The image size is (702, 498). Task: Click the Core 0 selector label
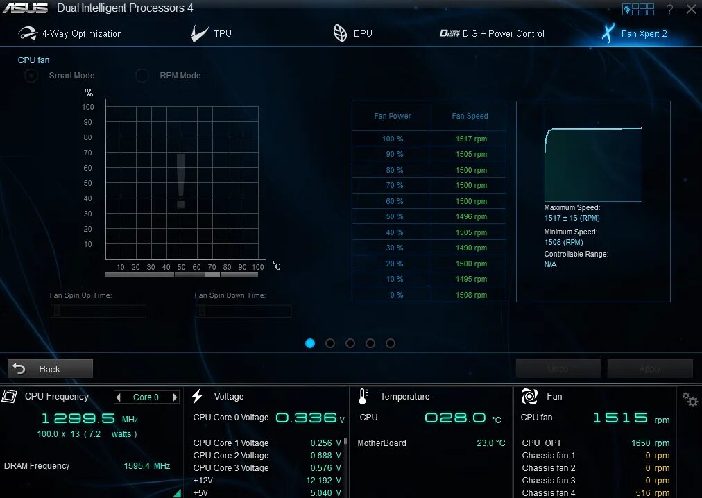[x=146, y=397]
